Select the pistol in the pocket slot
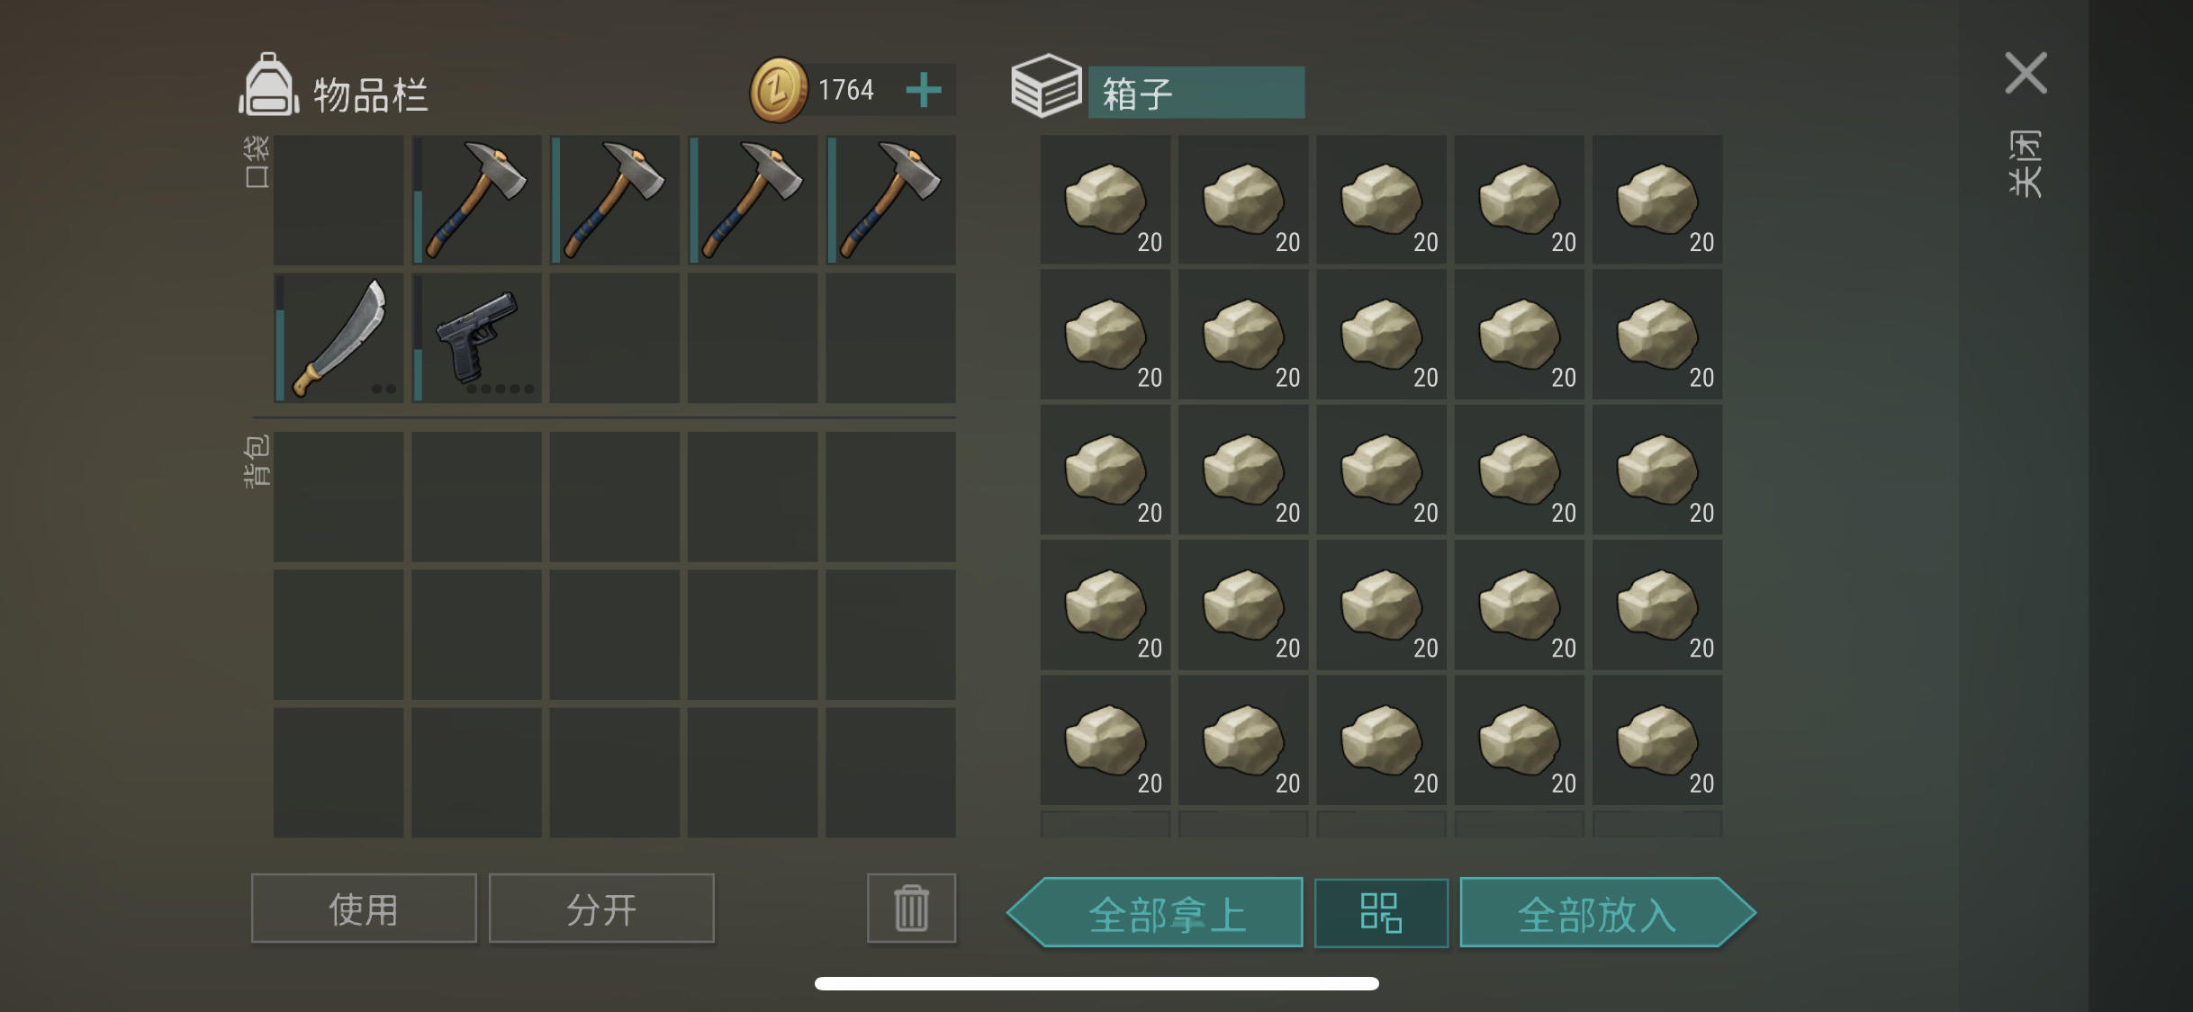This screenshot has width=2193, height=1012. click(x=476, y=337)
